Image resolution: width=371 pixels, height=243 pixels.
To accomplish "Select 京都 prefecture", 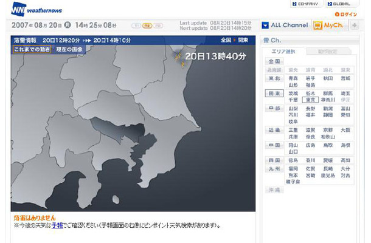I will 328,130.
